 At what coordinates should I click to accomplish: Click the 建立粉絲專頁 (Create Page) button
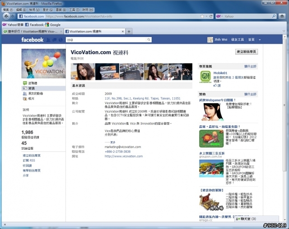pos(247,52)
